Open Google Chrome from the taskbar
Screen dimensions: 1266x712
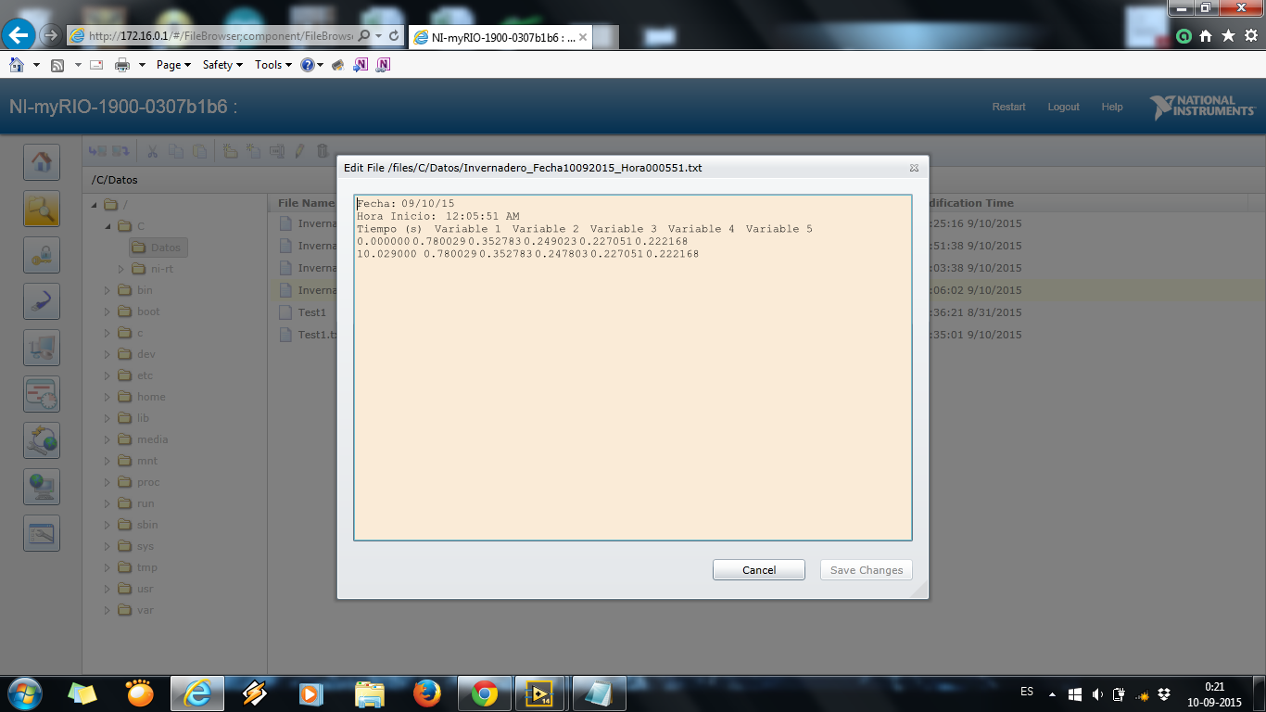pos(484,693)
